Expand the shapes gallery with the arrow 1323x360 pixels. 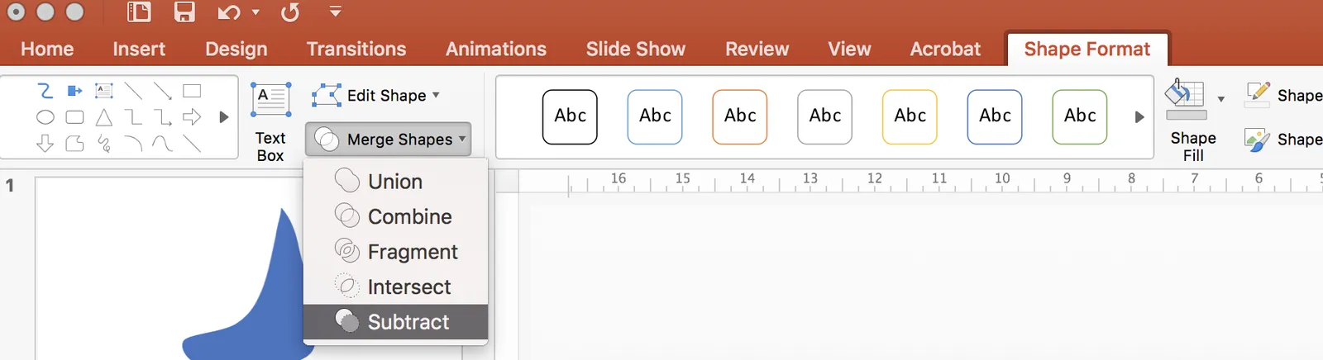223,117
